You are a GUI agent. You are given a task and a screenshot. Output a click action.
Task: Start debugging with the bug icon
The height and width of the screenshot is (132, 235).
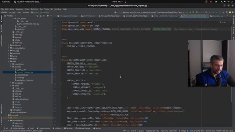[190, 12]
